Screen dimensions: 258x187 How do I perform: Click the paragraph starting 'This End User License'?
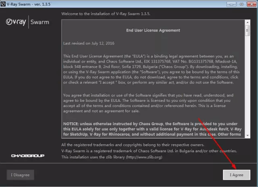152,69
